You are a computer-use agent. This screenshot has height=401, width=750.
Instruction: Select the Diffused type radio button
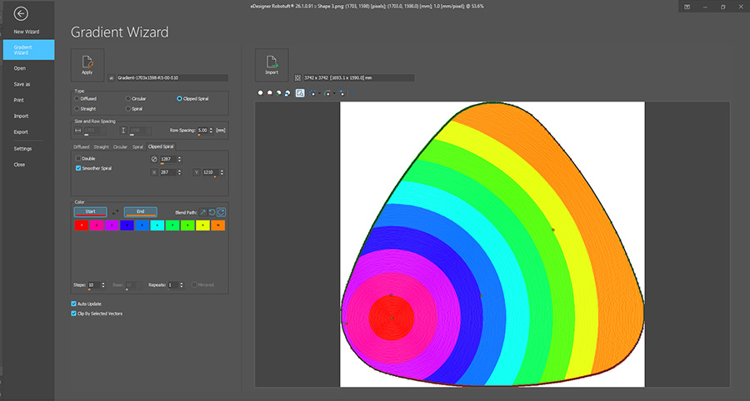pyautogui.click(x=77, y=99)
